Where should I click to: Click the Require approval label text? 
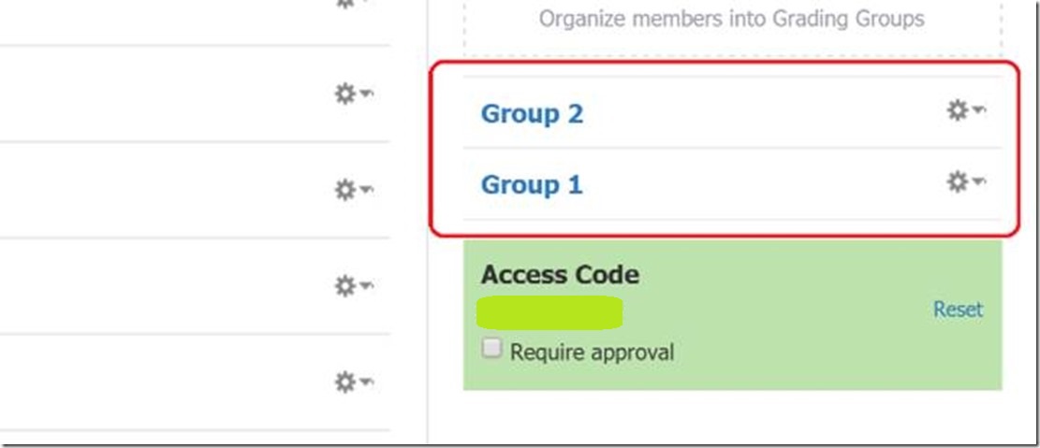pyautogui.click(x=592, y=354)
